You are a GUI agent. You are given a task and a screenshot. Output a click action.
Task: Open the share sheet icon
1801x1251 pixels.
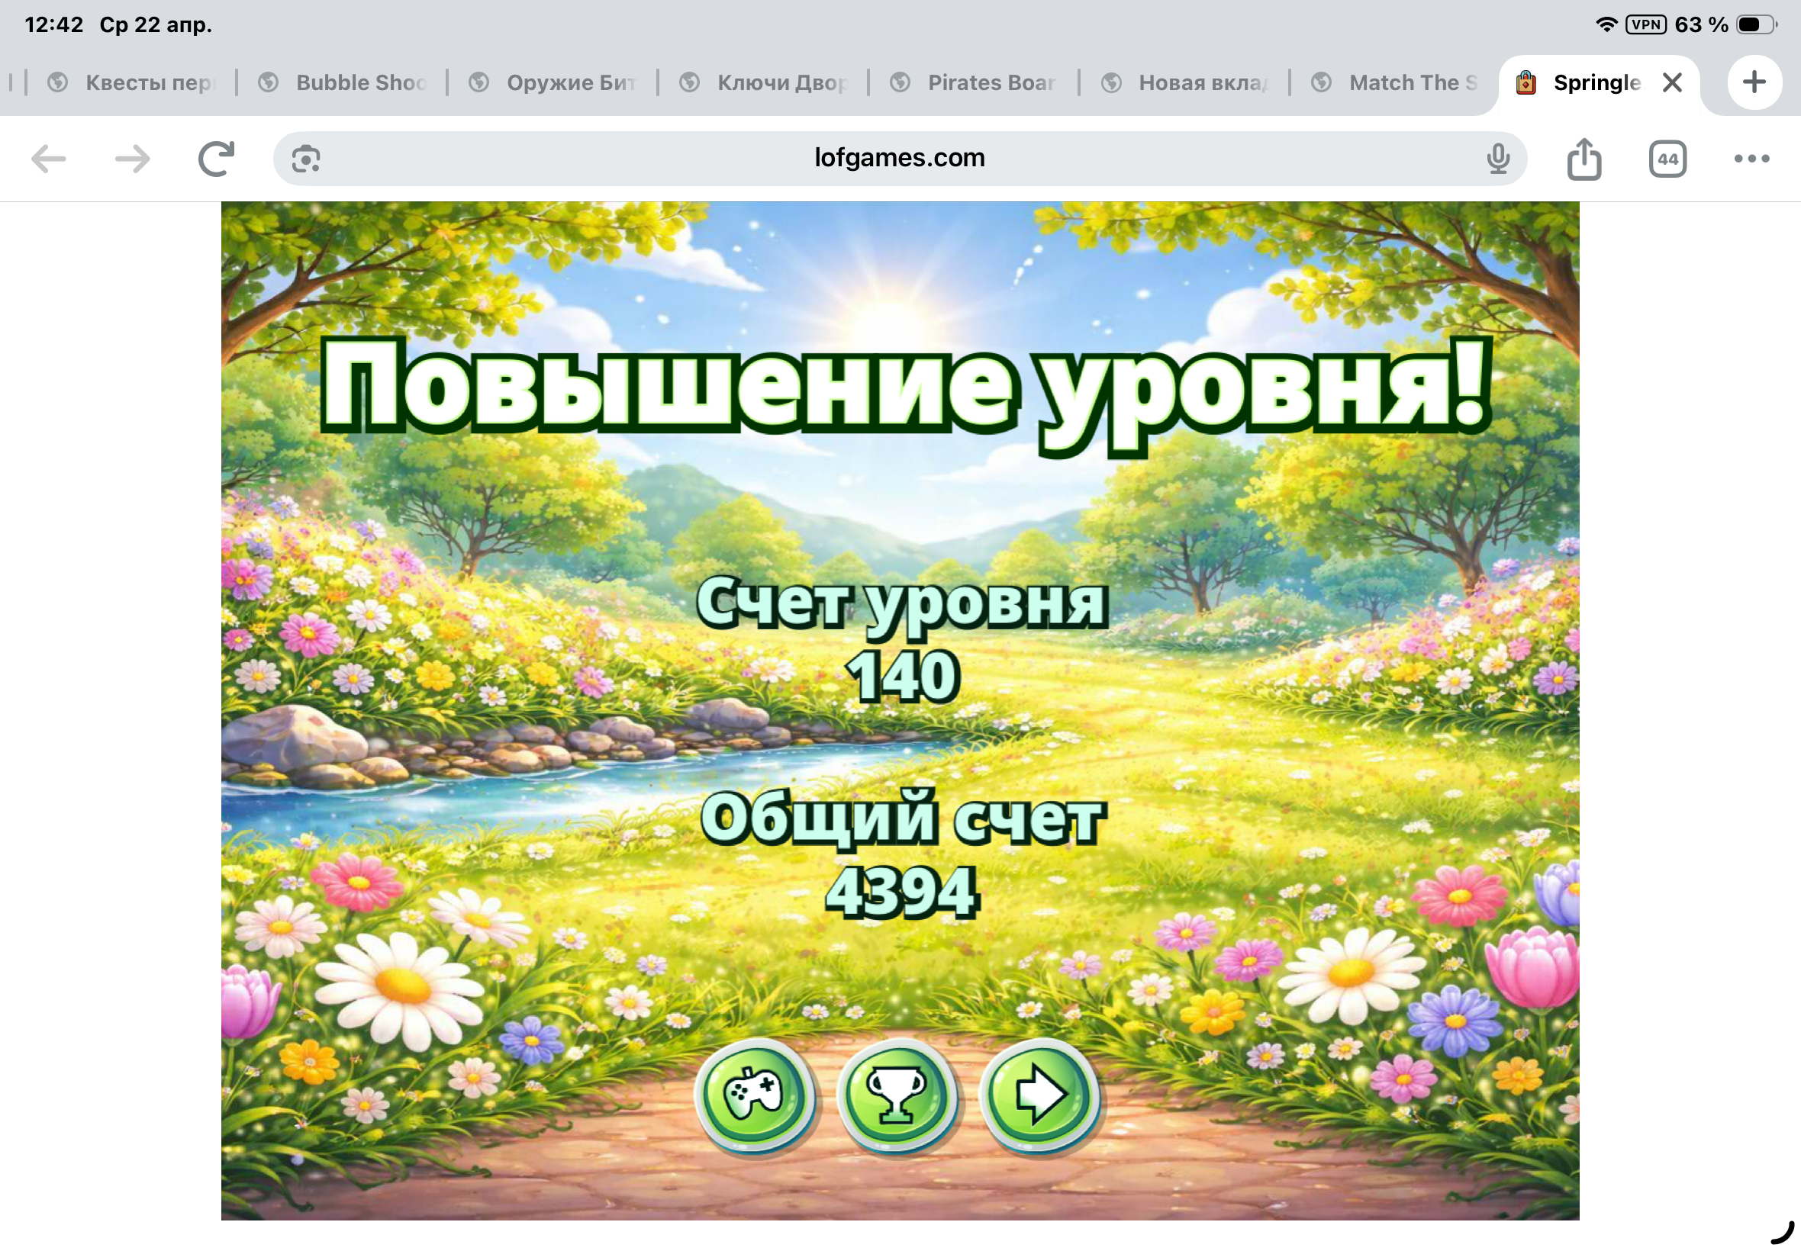tap(1584, 159)
